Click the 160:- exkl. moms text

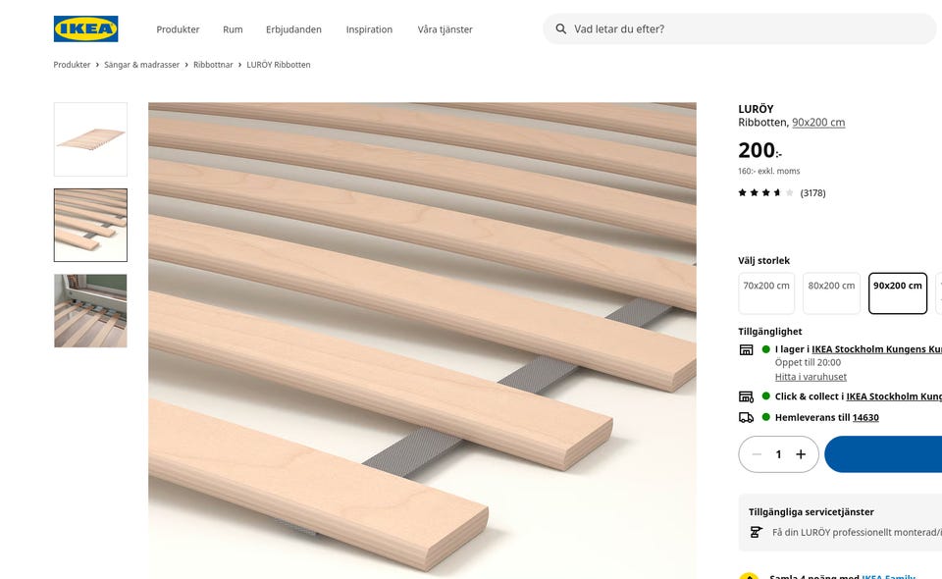[769, 171]
